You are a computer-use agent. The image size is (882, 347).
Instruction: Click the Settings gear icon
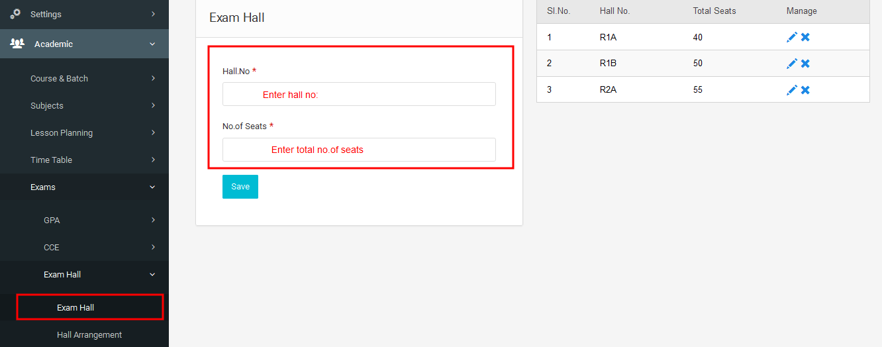(16, 13)
